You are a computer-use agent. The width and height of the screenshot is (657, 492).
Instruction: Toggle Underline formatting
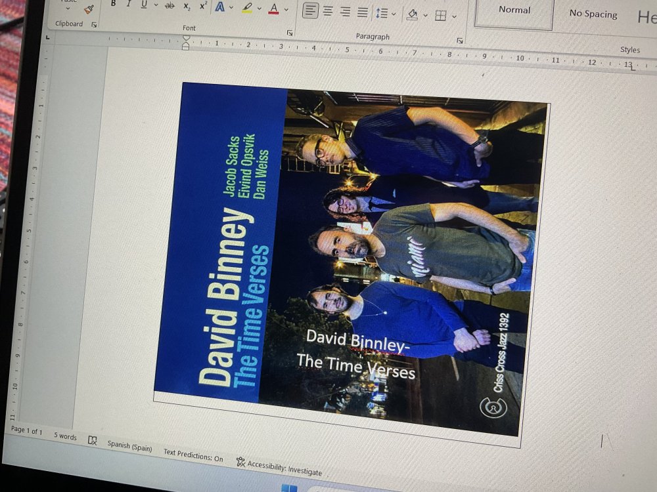[144, 4]
